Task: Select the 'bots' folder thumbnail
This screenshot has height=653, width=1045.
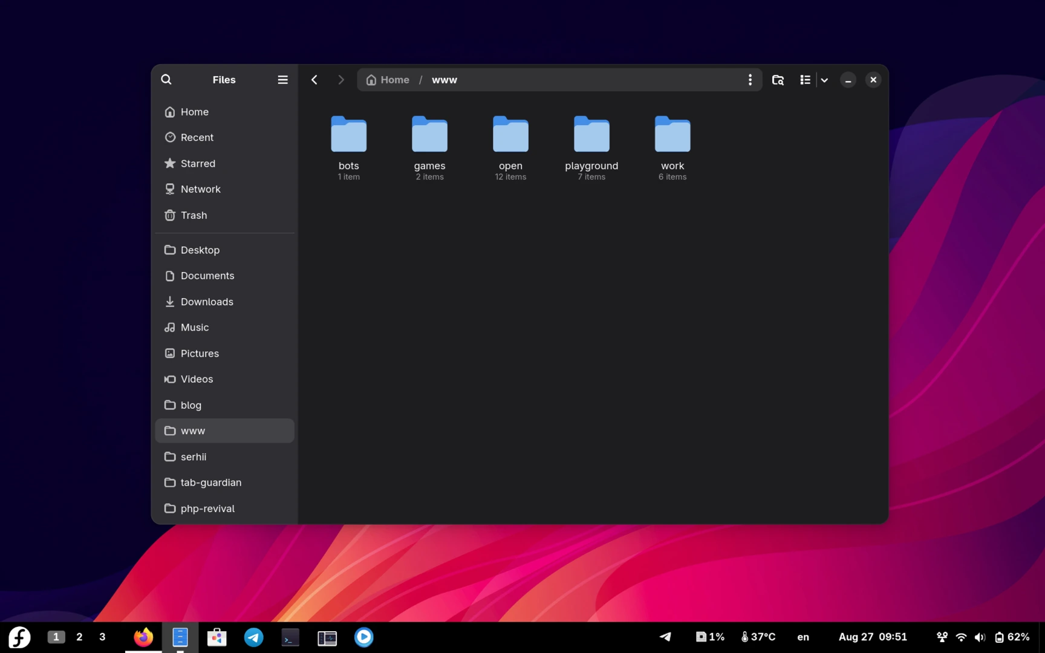Action: pyautogui.click(x=348, y=134)
